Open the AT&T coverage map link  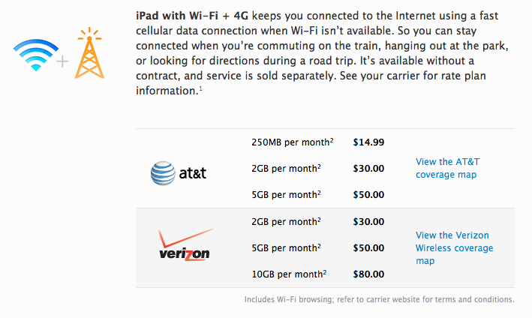pyautogui.click(x=447, y=168)
